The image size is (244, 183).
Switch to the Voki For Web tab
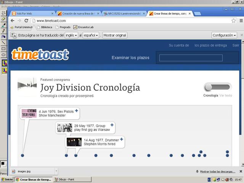(x=33, y=14)
